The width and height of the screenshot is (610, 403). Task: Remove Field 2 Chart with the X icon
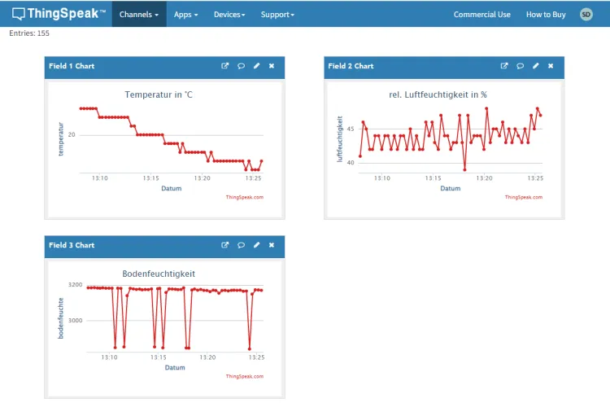point(551,66)
